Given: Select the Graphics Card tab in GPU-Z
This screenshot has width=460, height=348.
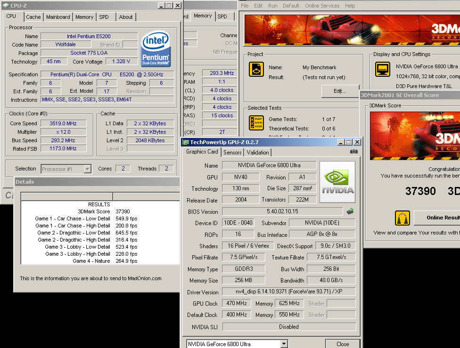Looking at the screenshot, I should [202, 152].
